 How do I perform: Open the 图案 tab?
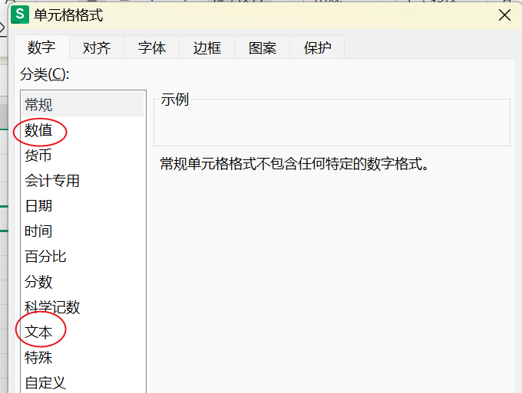point(263,48)
